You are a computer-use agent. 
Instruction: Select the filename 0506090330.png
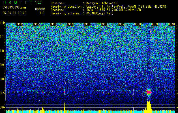click(x=14, y=7)
